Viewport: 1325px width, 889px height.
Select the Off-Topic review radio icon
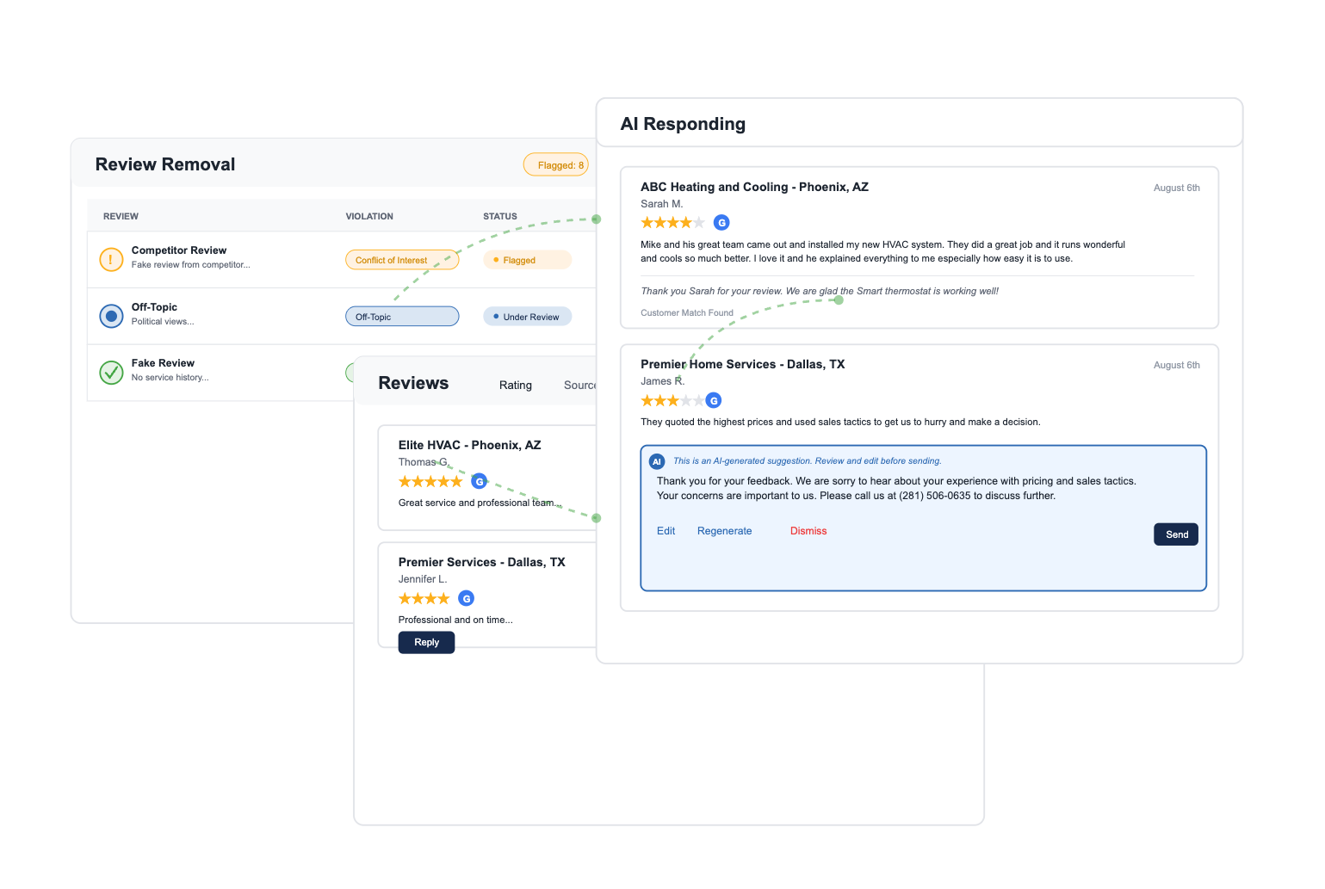[x=111, y=316]
